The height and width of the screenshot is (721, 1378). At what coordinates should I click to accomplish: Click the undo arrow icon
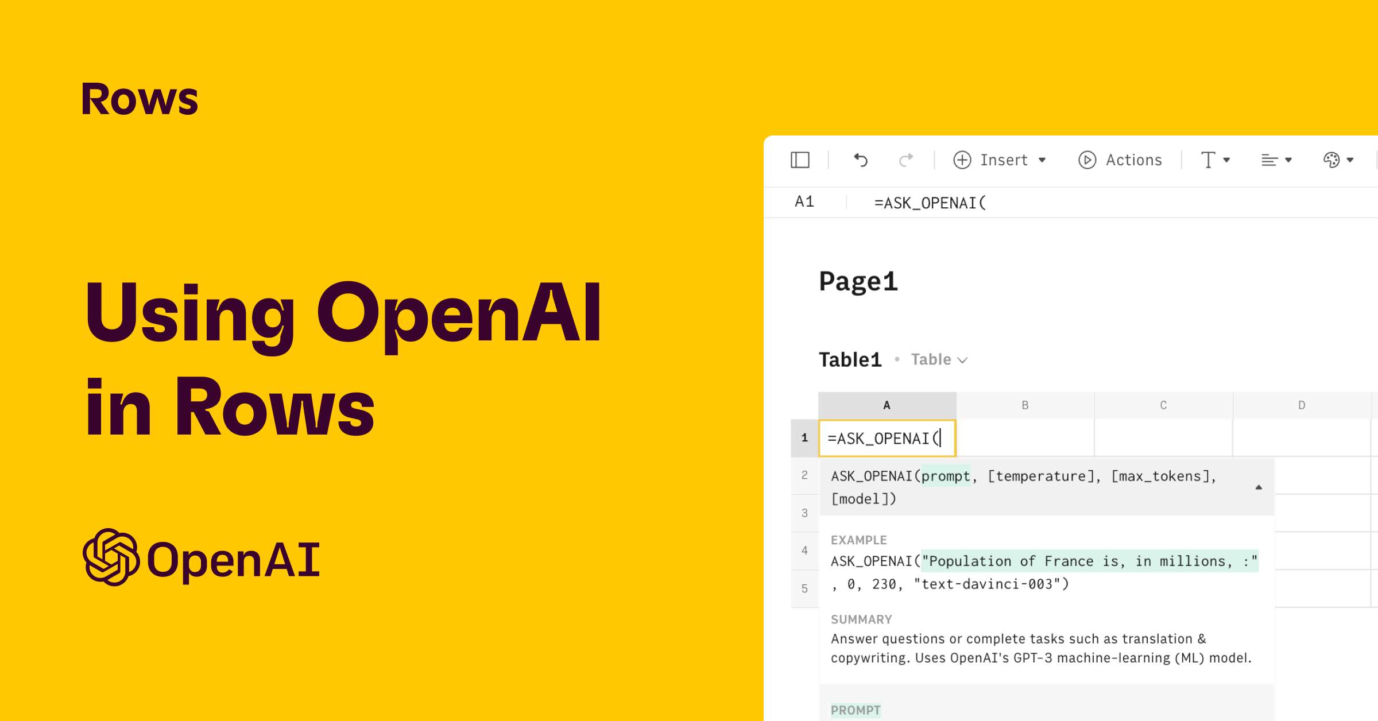click(x=860, y=160)
